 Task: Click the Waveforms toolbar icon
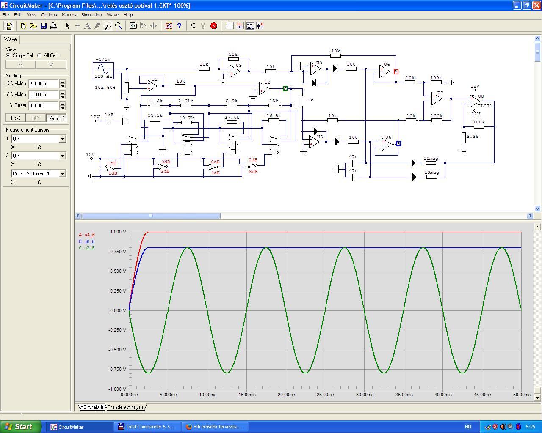point(240,26)
